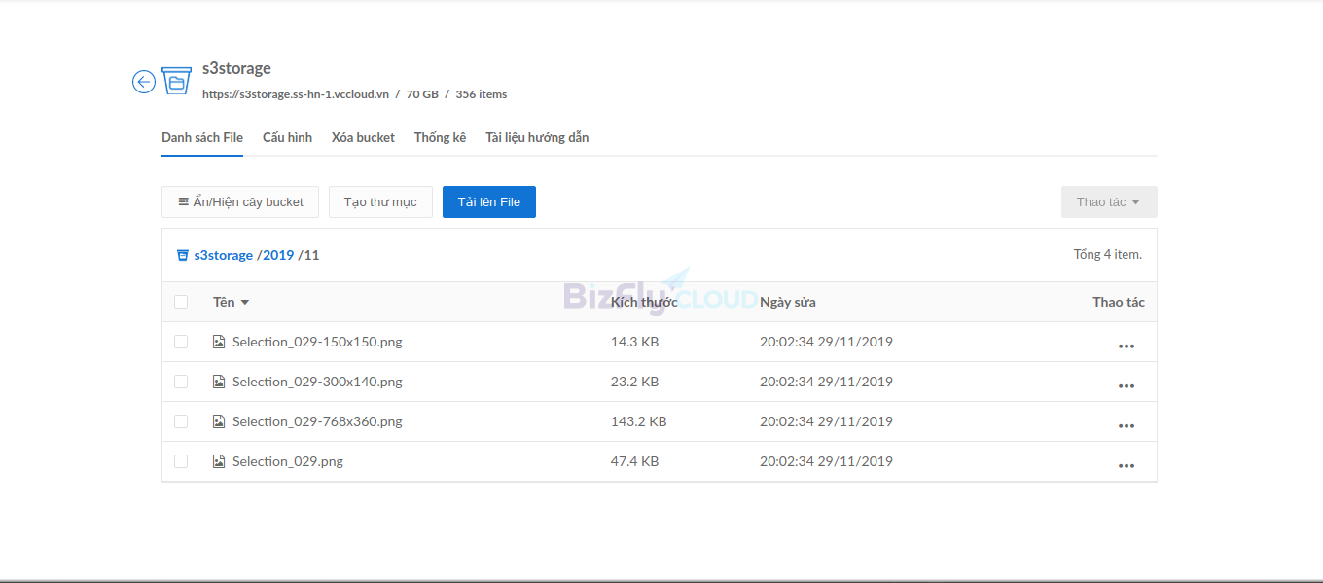
Task: Open three-dot actions for Selection_029-150x150.png
Action: point(1126,346)
